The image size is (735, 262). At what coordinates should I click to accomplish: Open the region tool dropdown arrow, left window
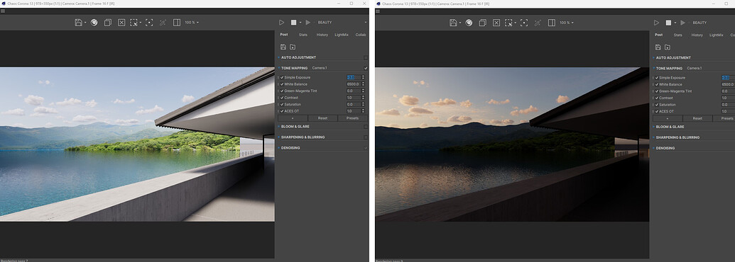[x=140, y=23]
